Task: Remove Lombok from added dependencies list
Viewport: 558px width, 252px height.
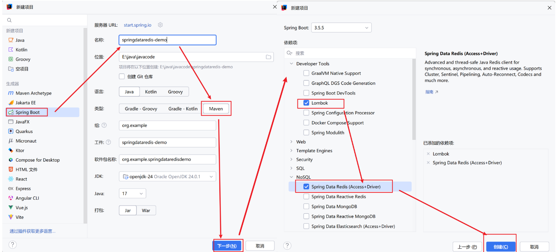Action: [428, 154]
